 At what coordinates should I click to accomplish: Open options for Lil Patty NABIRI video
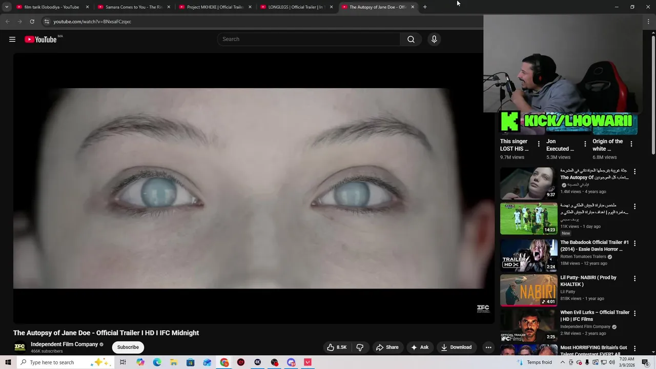click(634, 278)
